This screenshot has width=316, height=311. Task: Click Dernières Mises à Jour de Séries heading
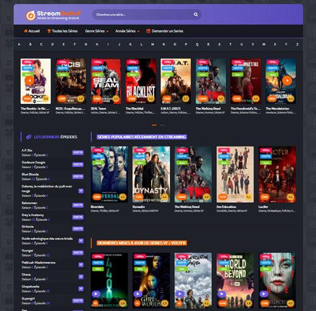pyautogui.click(x=142, y=243)
